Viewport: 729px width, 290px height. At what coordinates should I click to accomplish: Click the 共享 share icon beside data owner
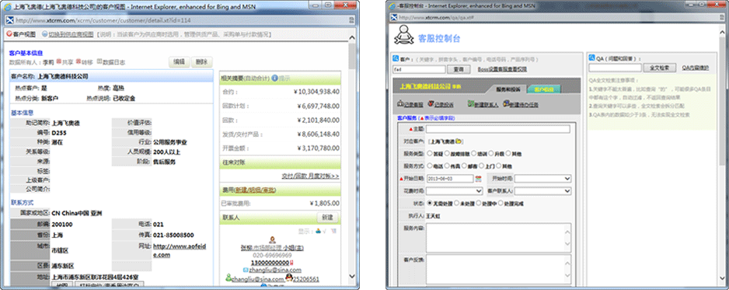[59, 61]
